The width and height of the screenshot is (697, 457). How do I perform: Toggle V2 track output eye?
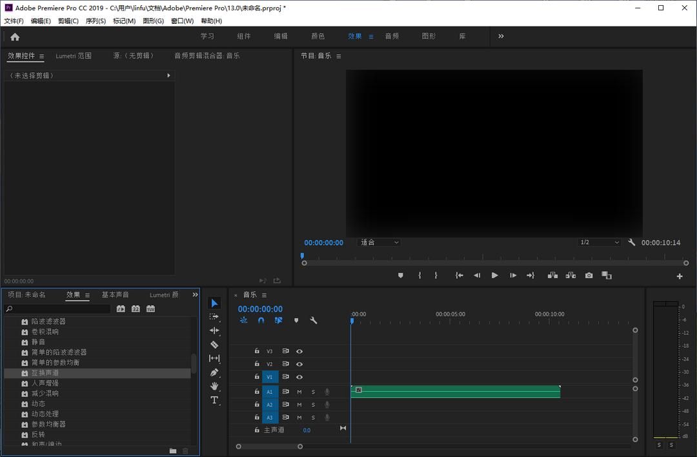299,364
